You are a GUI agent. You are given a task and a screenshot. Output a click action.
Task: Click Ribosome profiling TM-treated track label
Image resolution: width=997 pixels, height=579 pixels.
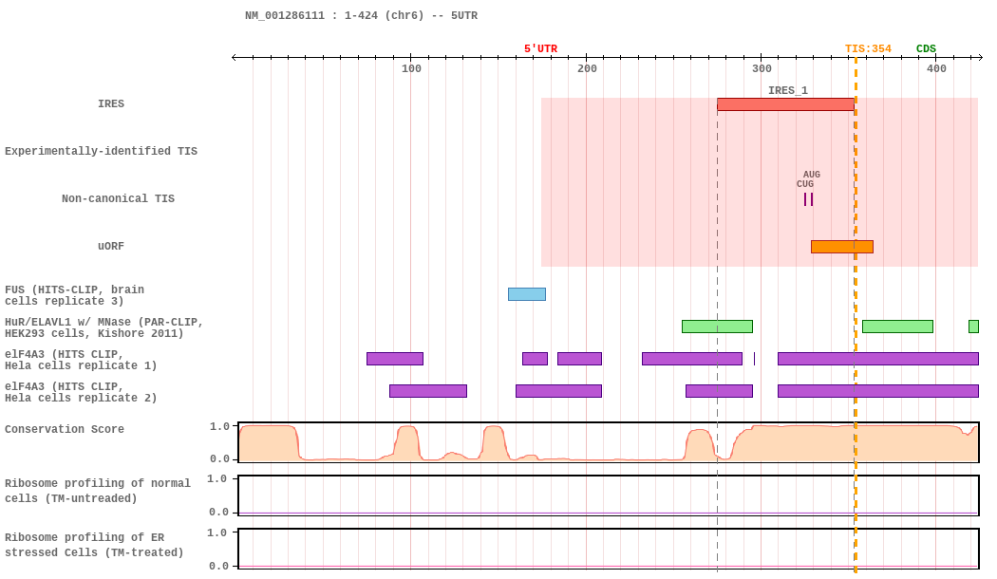point(94,546)
